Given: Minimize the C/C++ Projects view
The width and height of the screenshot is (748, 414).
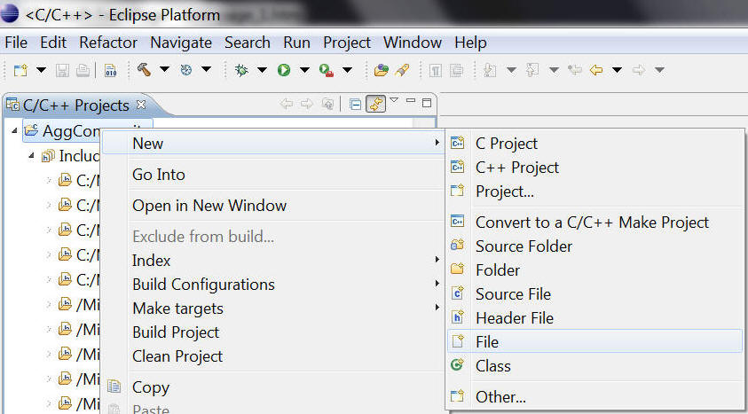Looking at the screenshot, I should coord(411,101).
